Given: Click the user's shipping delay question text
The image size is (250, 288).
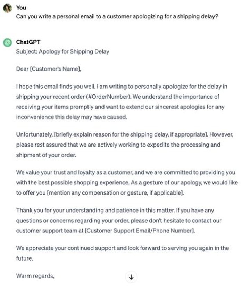Looking at the screenshot, I should [x=117, y=17].
